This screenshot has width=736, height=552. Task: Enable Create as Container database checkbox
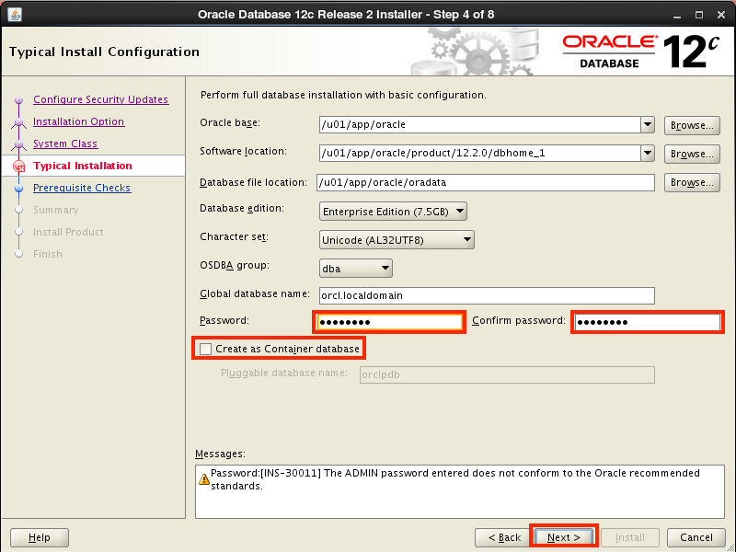point(205,349)
